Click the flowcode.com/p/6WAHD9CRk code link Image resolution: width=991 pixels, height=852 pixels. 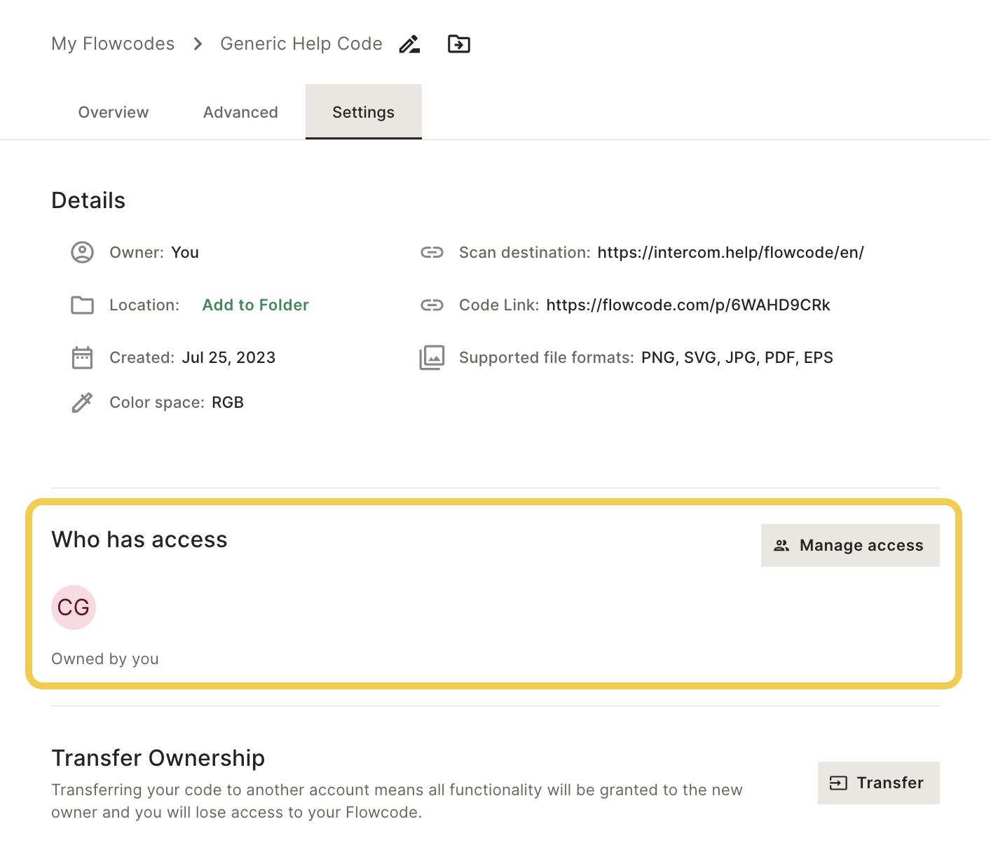pyautogui.click(x=688, y=305)
